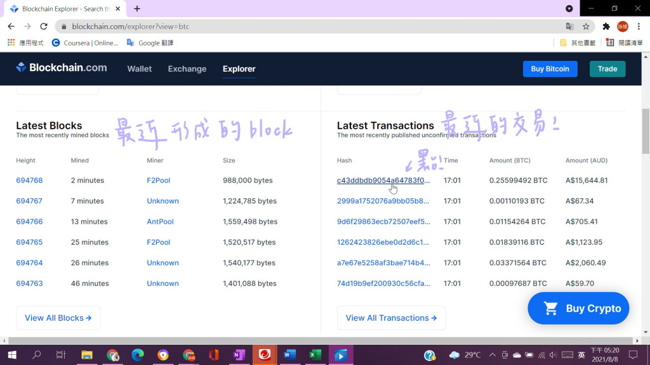Click the browser forward arrow

click(27, 27)
